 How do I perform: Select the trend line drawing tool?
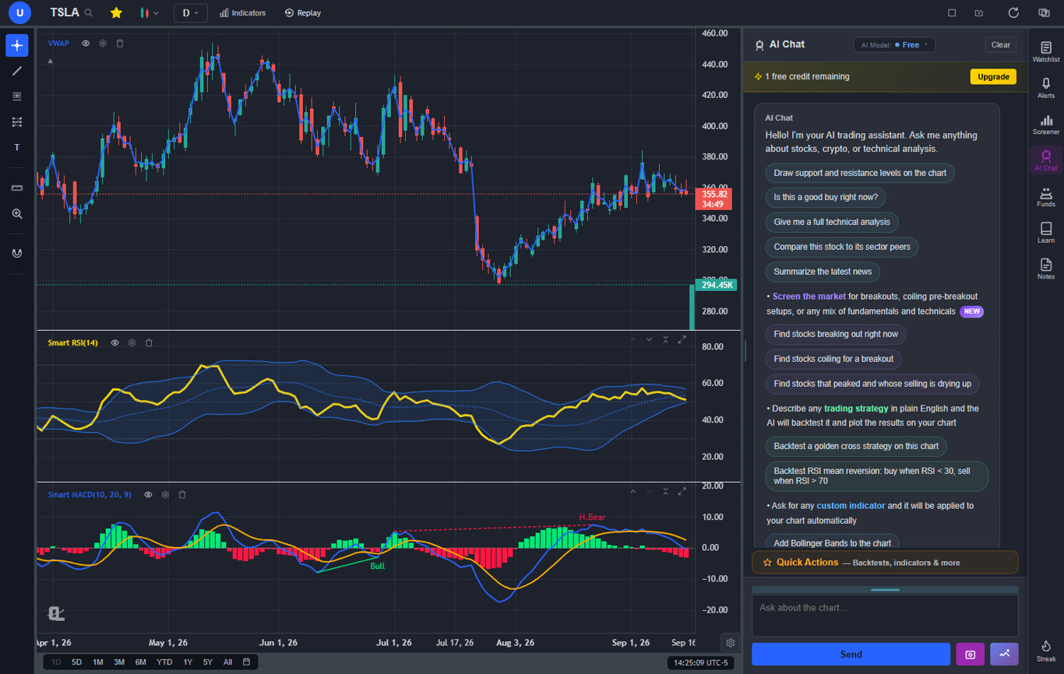pyautogui.click(x=17, y=71)
